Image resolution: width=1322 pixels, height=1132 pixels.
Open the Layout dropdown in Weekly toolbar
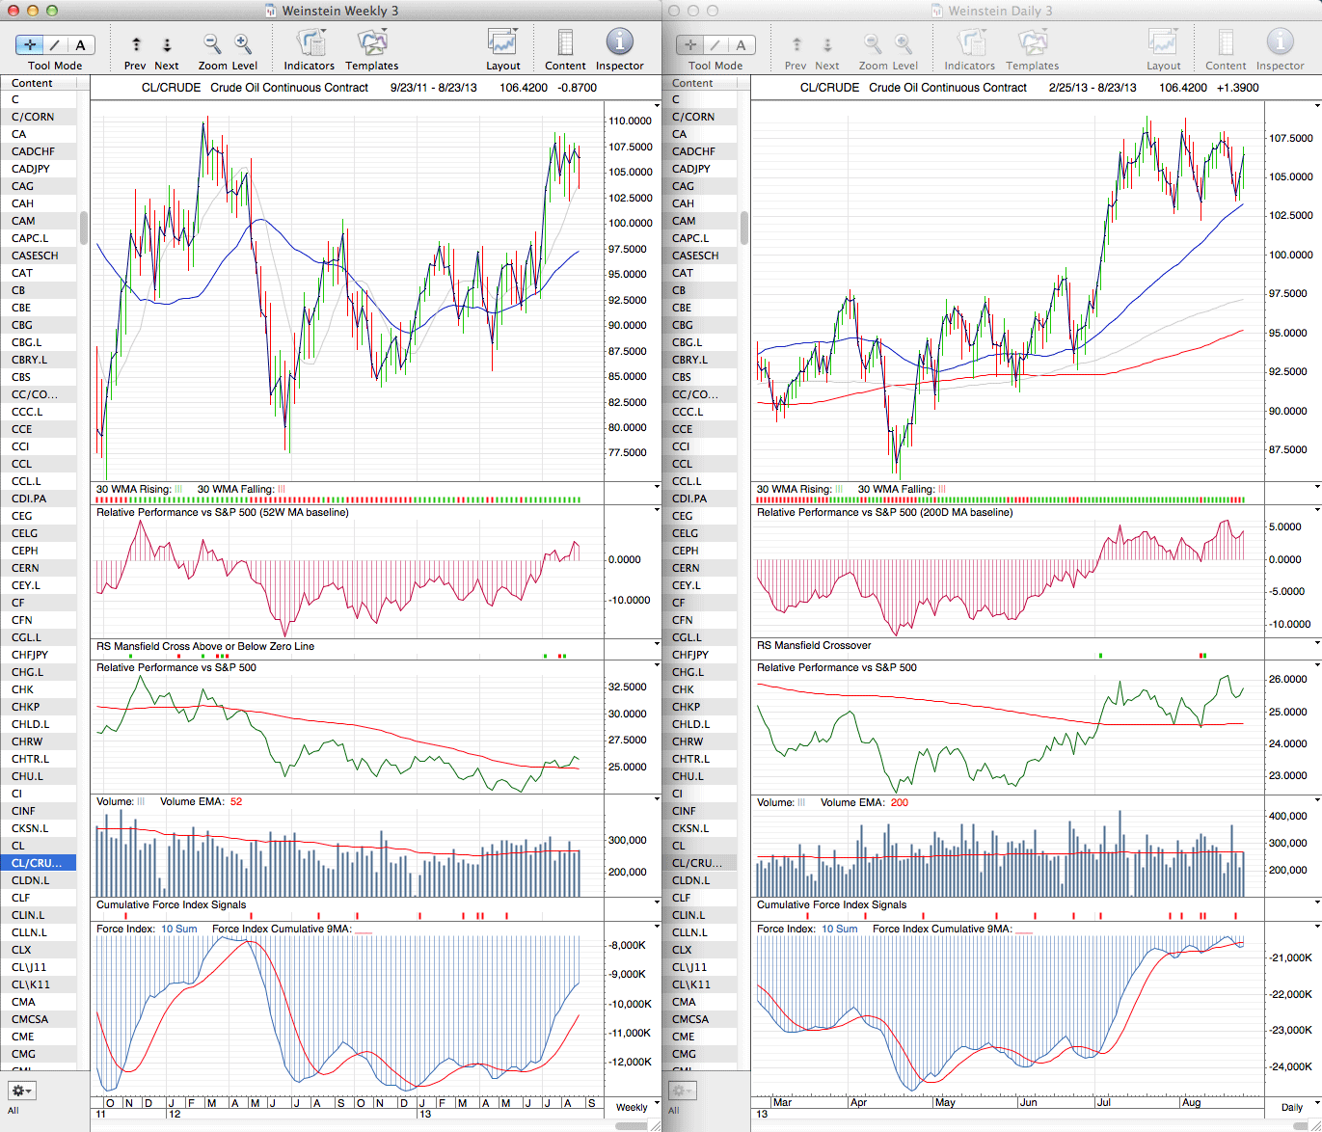click(502, 42)
